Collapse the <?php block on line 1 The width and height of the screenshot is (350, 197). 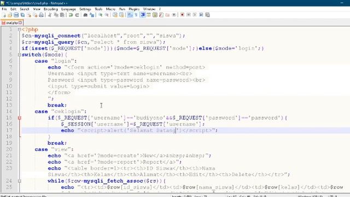pos(20,30)
